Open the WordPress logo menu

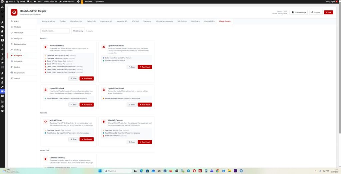click(x=2, y=1)
